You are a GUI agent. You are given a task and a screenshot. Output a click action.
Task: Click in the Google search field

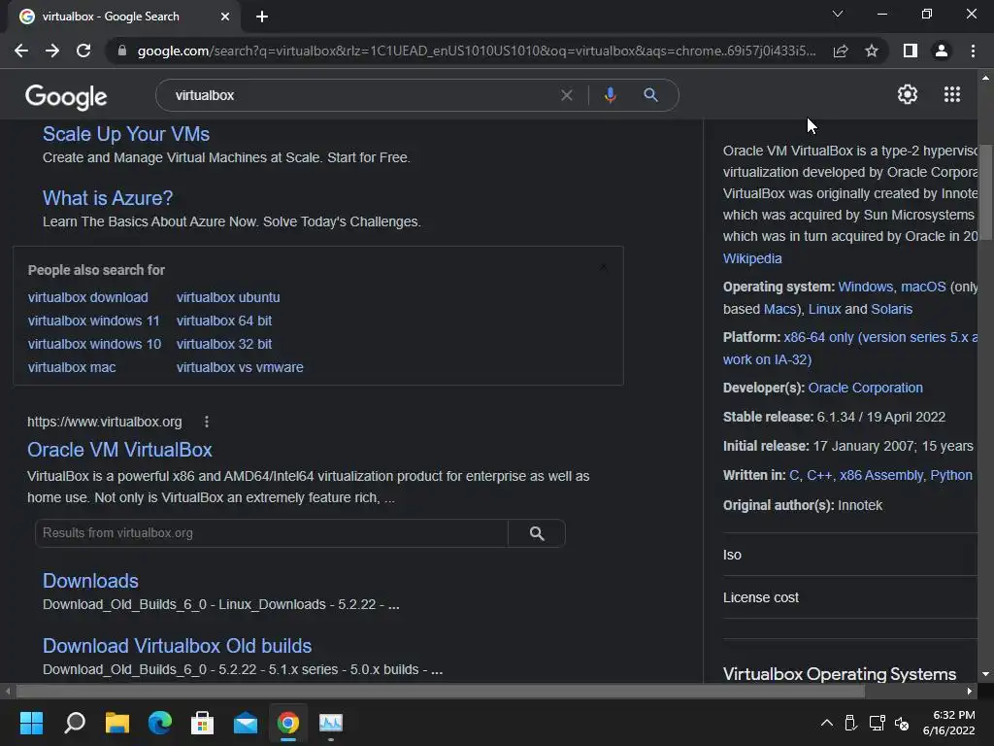(361, 95)
